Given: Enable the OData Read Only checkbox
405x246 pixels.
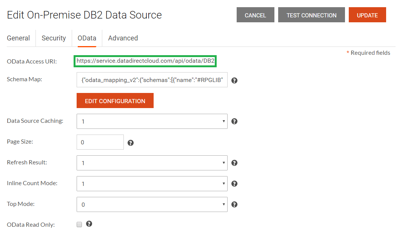Looking at the screenshot, I should (79, 224).
